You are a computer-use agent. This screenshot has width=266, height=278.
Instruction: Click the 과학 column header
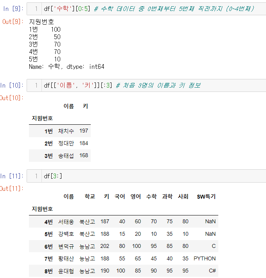[167, 196]
